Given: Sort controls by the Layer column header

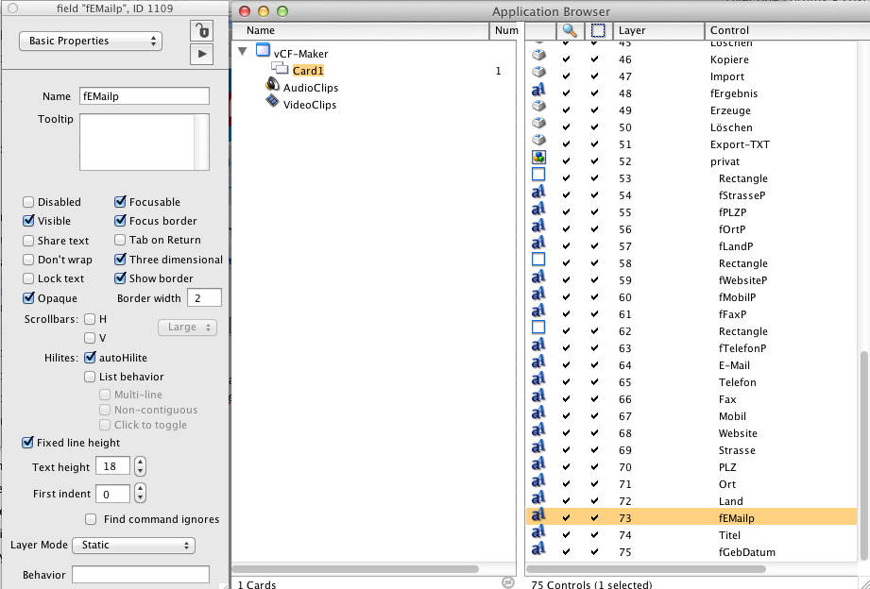Looking at the screenshot, I should 656,30.
